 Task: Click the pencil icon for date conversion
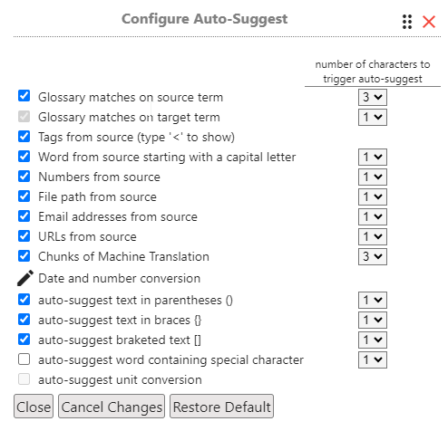[25, 278]
